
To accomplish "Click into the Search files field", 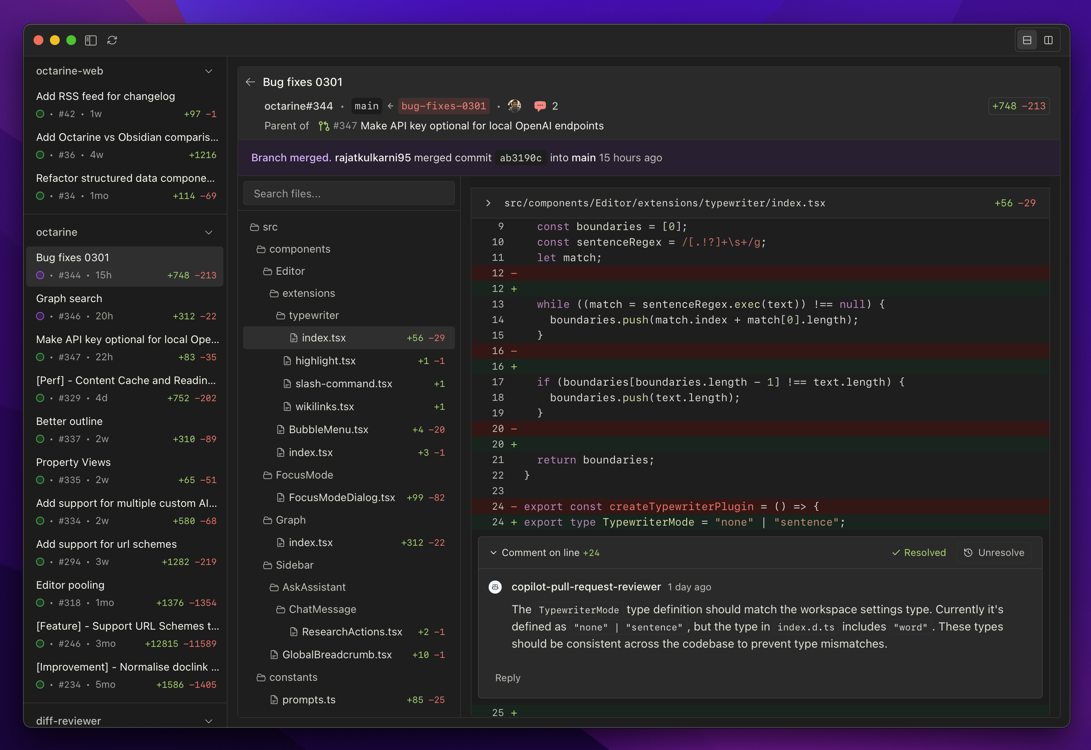I will point(348,193).
